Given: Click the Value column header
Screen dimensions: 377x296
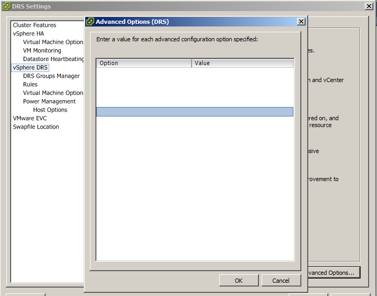Looking at the screenshot, I should 243,63.
